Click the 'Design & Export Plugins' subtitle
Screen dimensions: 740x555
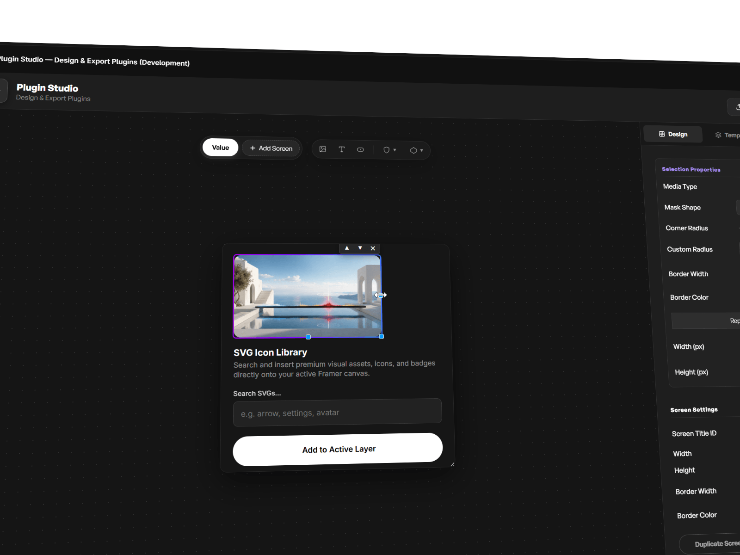click(53, 98)
